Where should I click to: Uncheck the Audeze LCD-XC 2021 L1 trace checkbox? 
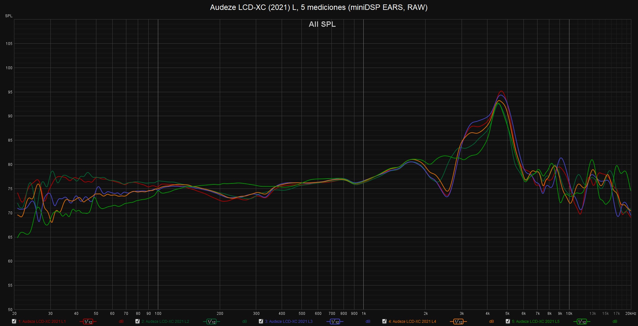coord(14,321)
